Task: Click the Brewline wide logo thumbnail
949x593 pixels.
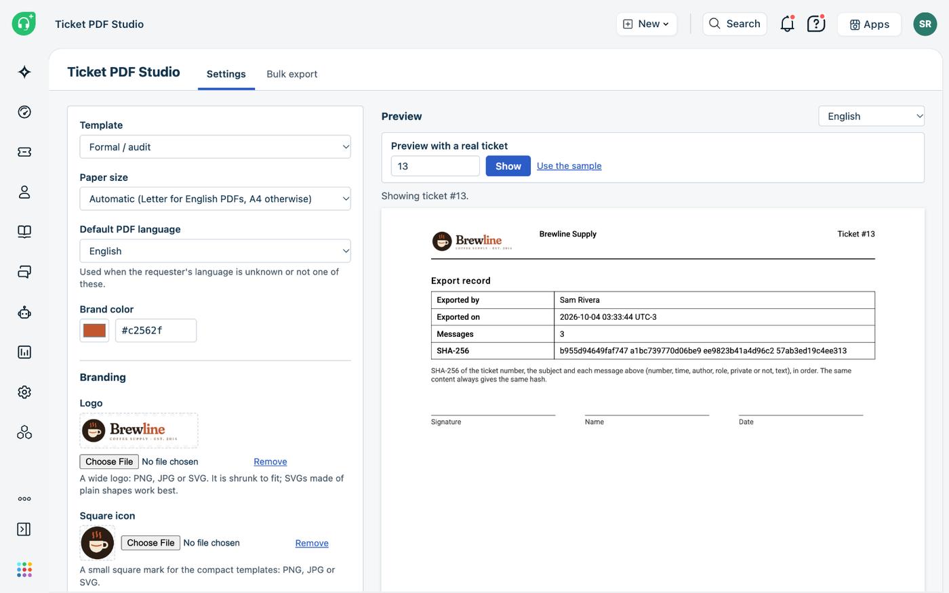Action: tap(139, 430)
